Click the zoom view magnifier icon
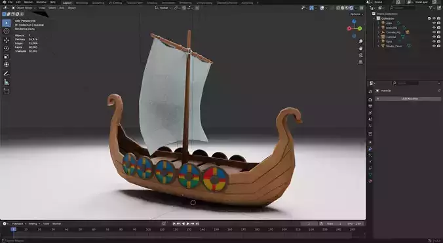The image size is (443, 243). pyautogui.click(x=360, y=41)
